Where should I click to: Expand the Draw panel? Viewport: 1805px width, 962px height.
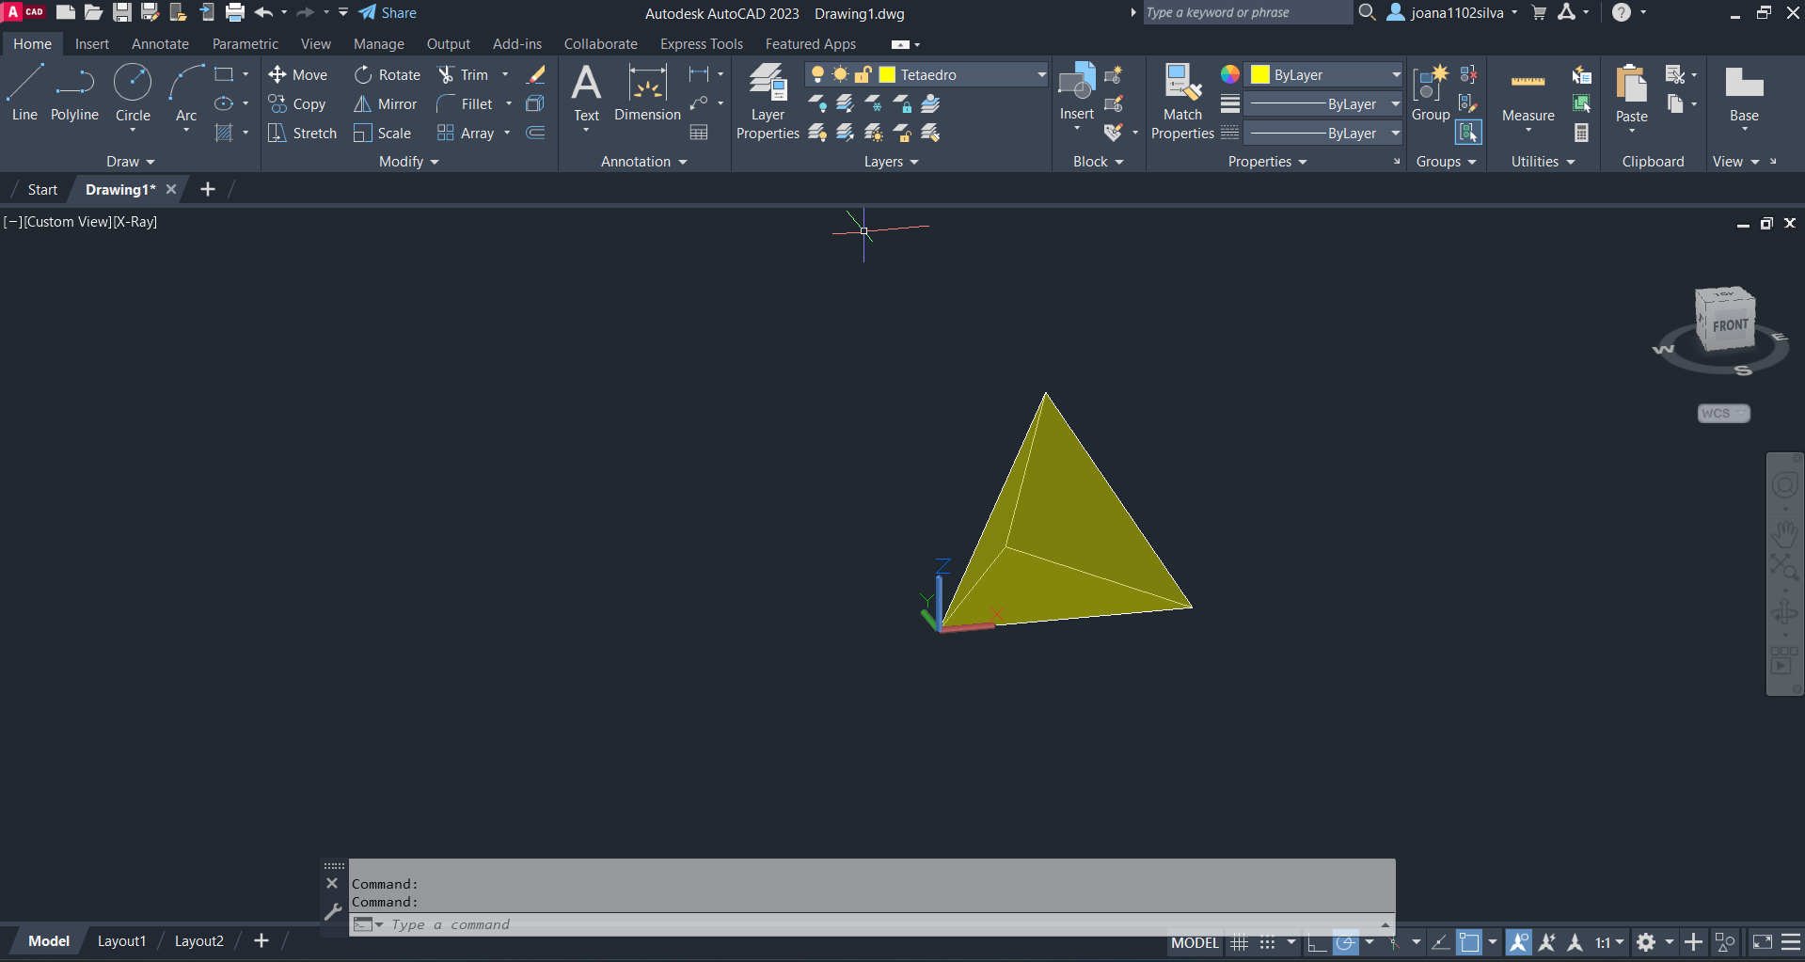pyautogui.click(x=130, y=161)
